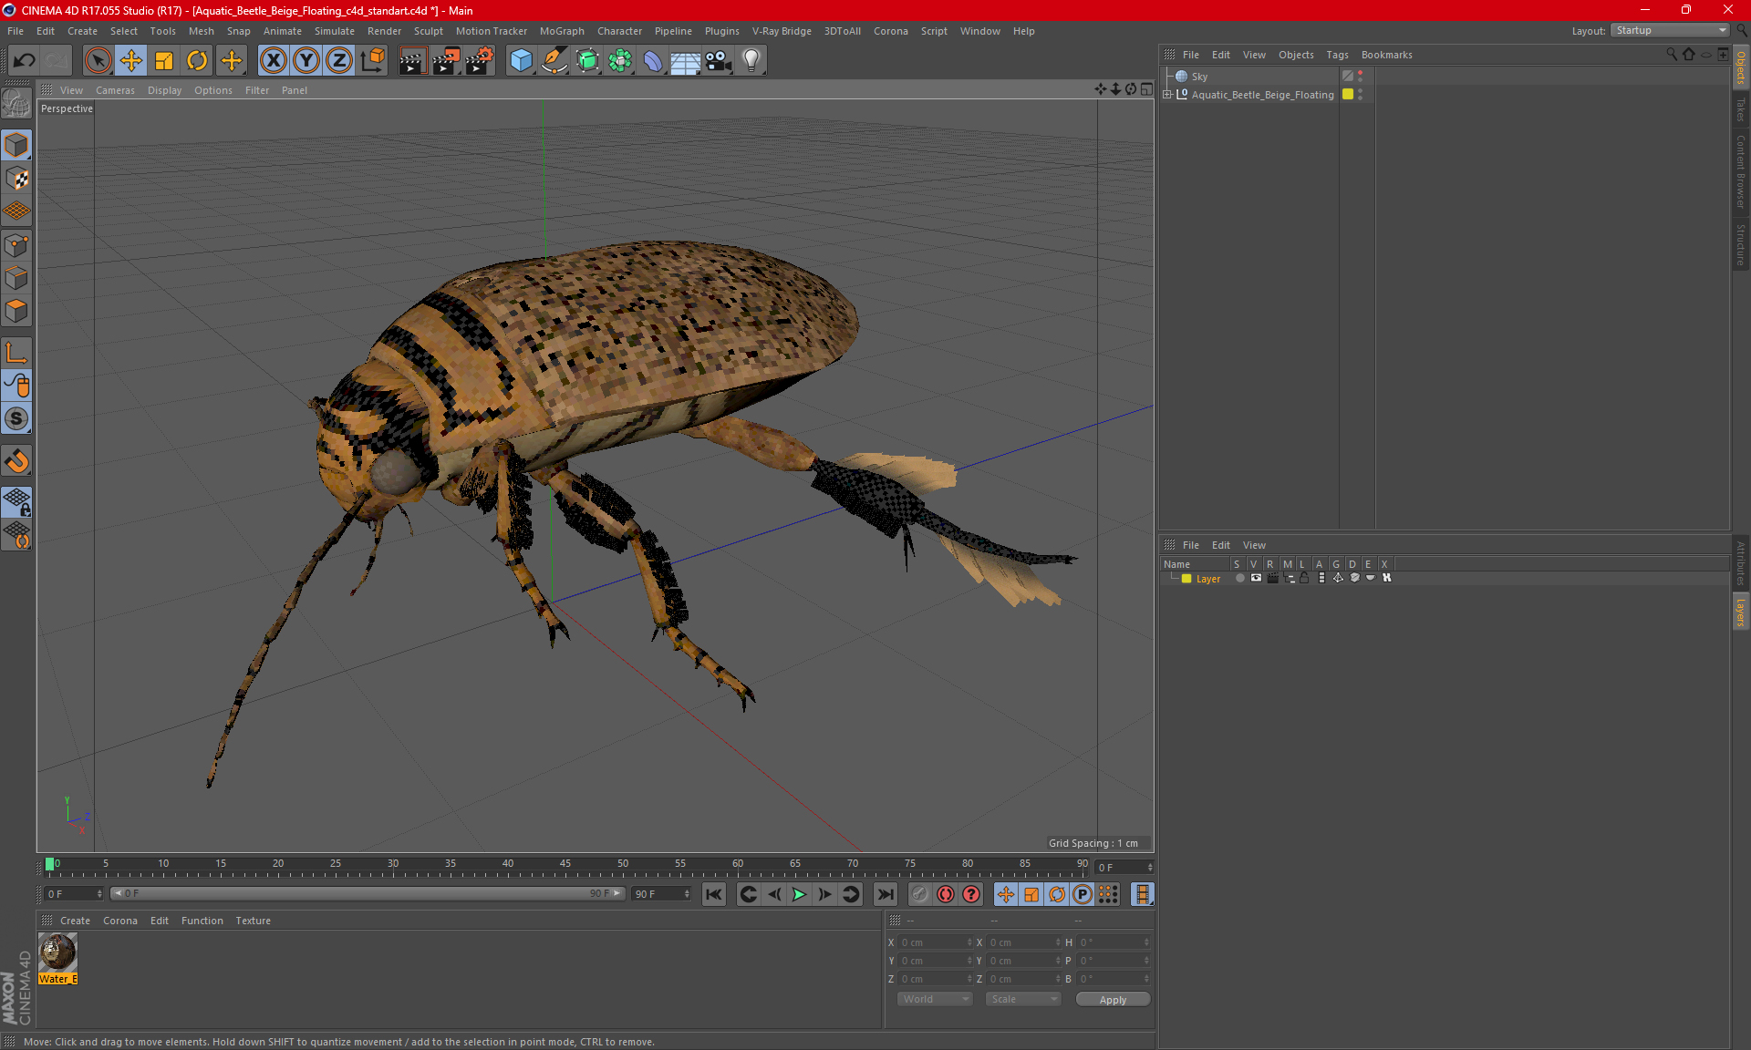The width and height of the screenshot is (1751, 1050).
Task: Adjust the H rotation stepper arrows
Action: (1146, 942)
